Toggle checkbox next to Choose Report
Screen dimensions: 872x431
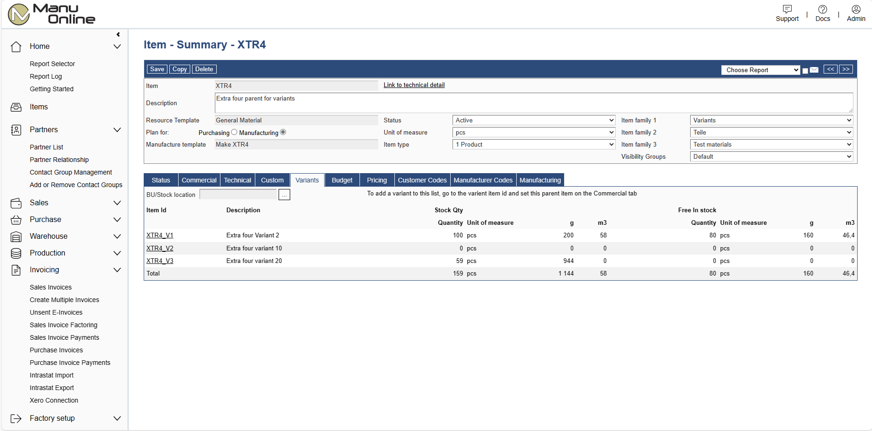(805, 71)
